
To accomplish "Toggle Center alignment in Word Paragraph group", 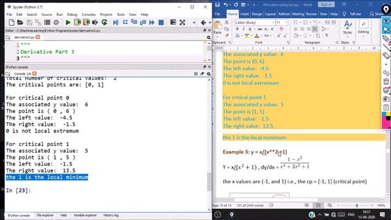I will pos(302,29).
